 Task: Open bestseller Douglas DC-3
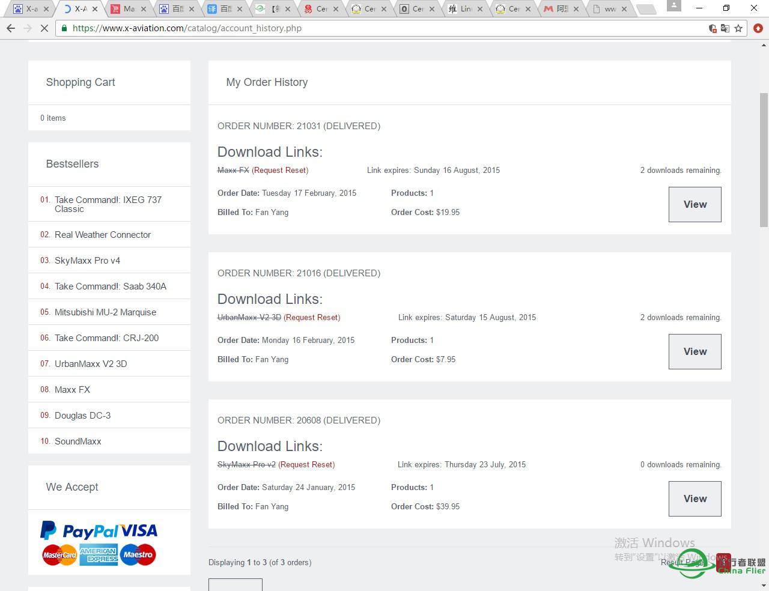pyautogui.click(x=82, y=416)
